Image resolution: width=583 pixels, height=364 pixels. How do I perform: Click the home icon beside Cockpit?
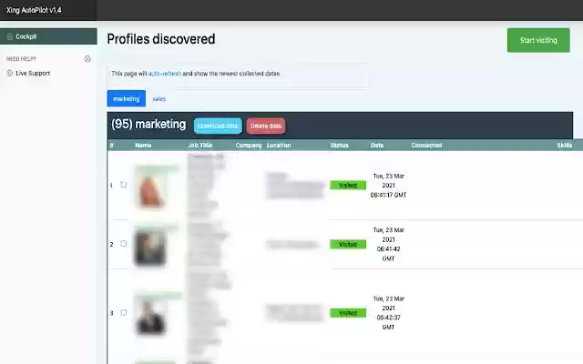coord(10,36)
